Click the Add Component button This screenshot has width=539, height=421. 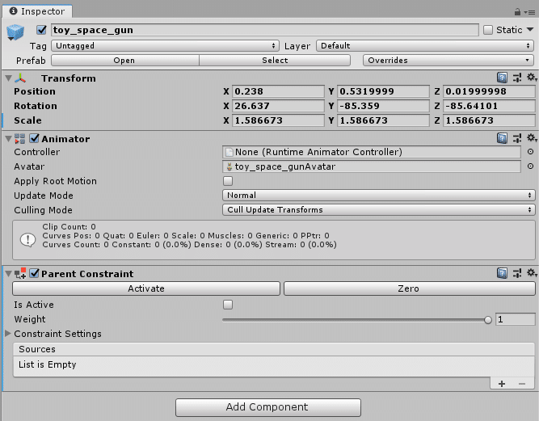point(268,407)
